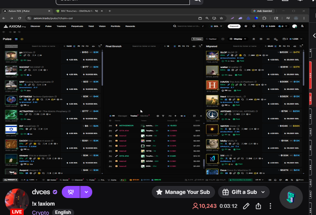Open the three-dot stream options menu
Viewport: 316px width, 215px height.
coord(270,206)
